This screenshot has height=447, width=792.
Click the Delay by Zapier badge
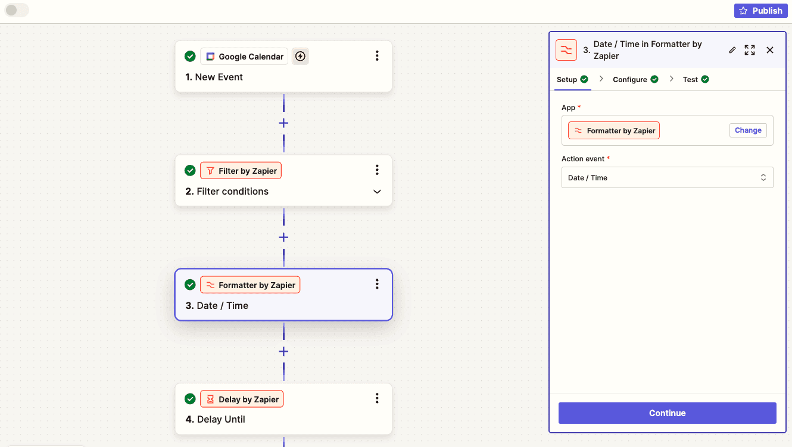pos(242,399)
